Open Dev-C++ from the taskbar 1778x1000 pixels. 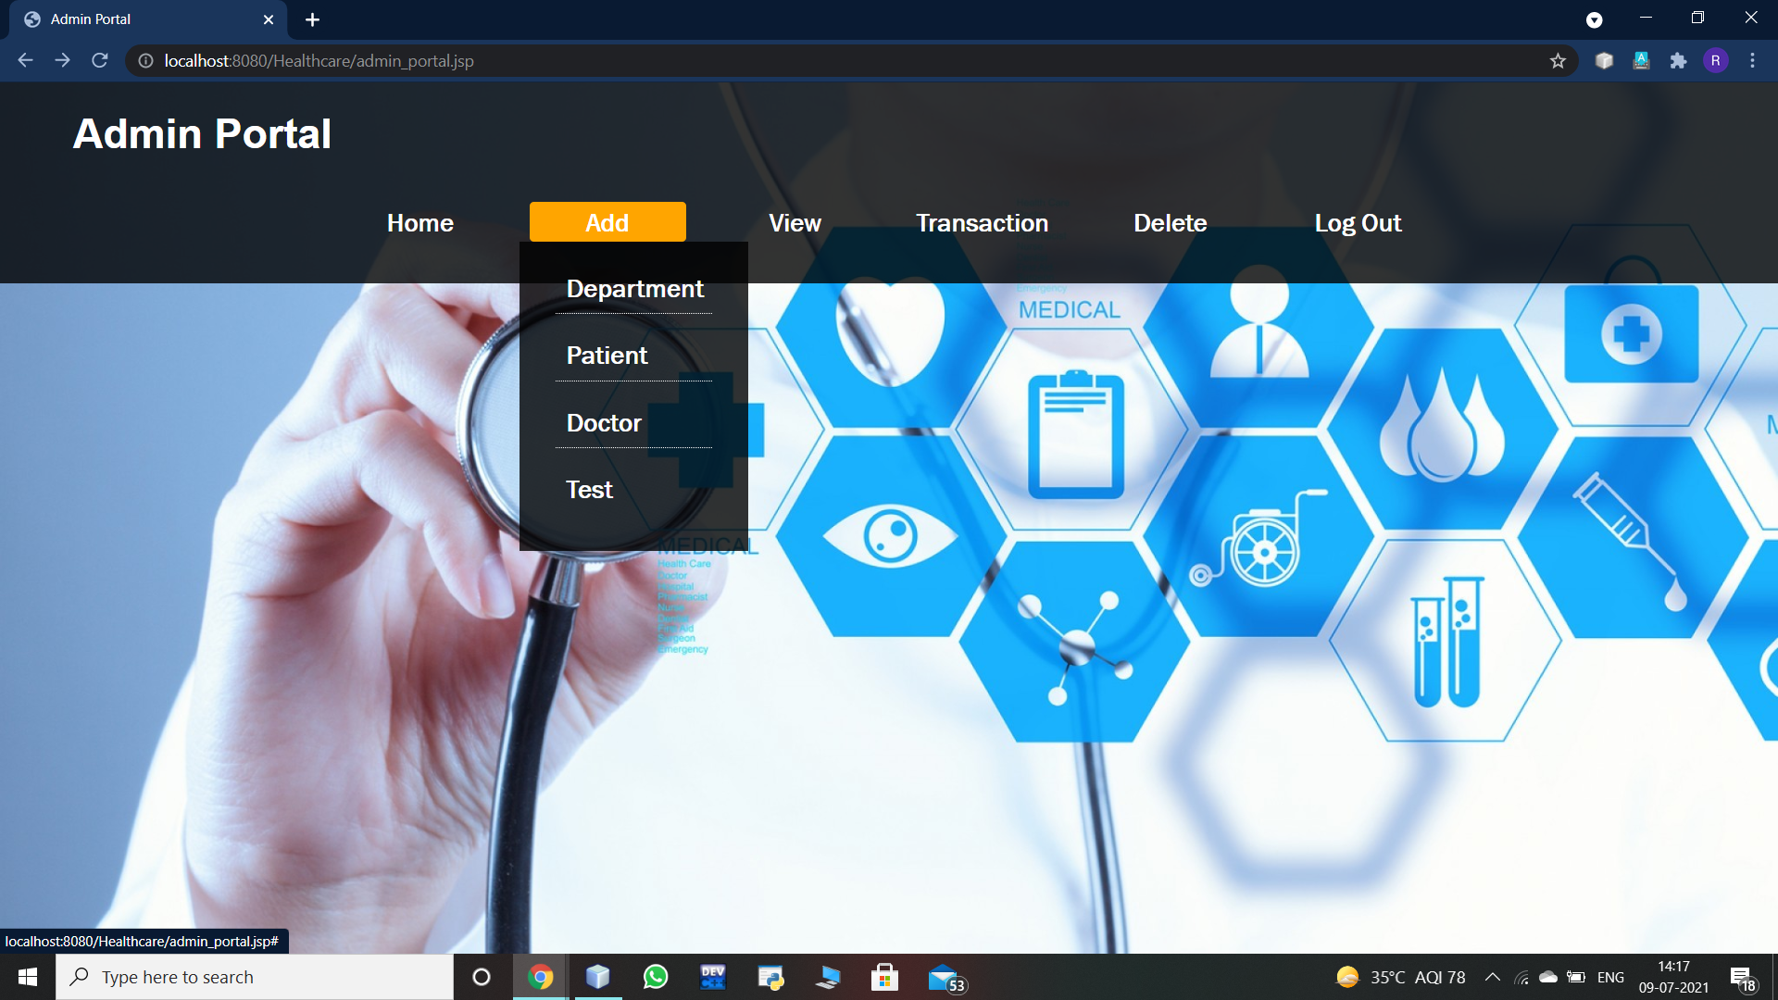[x=713, y=977]
